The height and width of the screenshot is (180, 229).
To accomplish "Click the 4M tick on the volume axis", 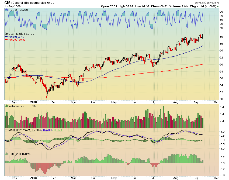I will tap(222, 114).
